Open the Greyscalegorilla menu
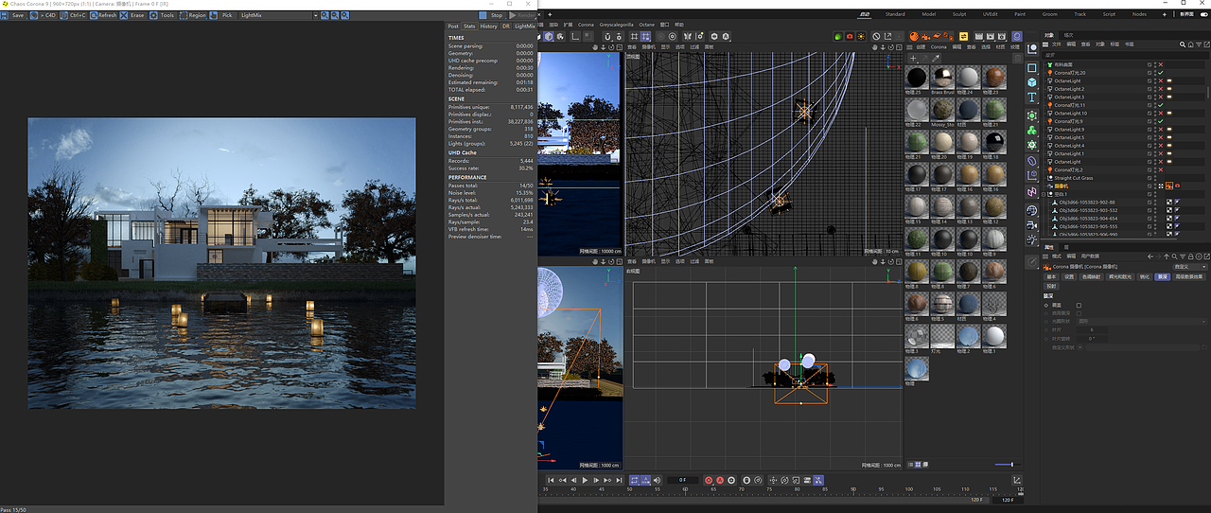1211x513 pixels. coord(616,25)
